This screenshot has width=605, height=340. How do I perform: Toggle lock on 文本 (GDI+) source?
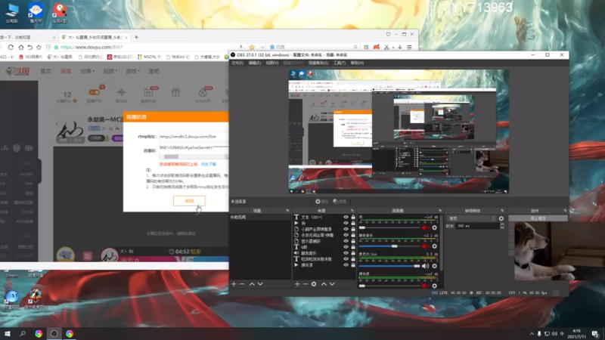click(353, 217)
